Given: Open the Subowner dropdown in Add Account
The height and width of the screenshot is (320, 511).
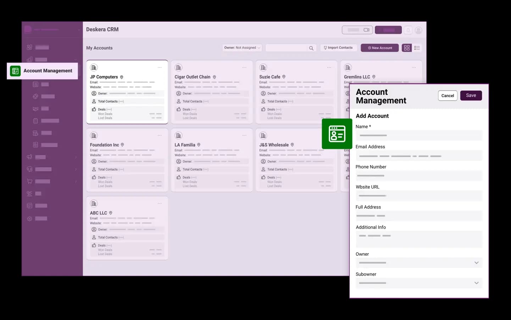Looking at the screenshot, I should click(419, 283).
